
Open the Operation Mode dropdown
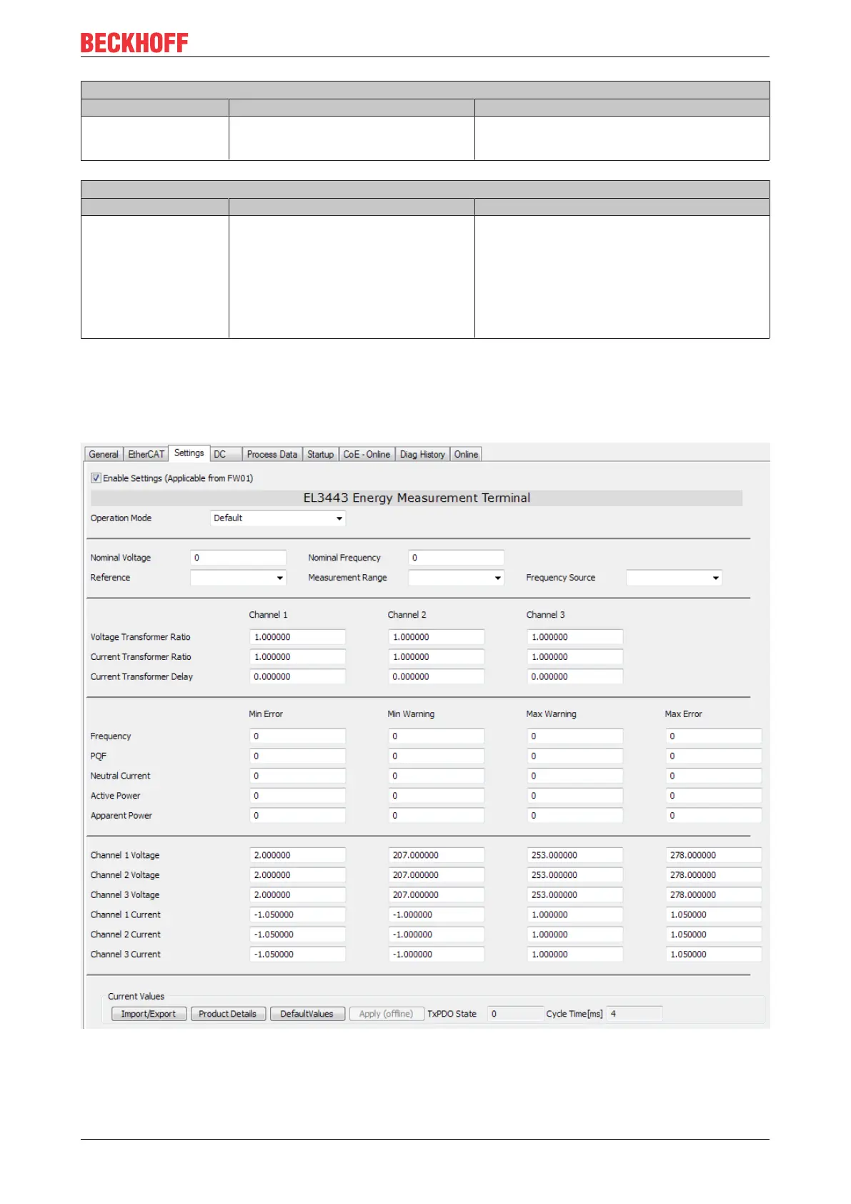pyautogui.click(x=279, y=518)
